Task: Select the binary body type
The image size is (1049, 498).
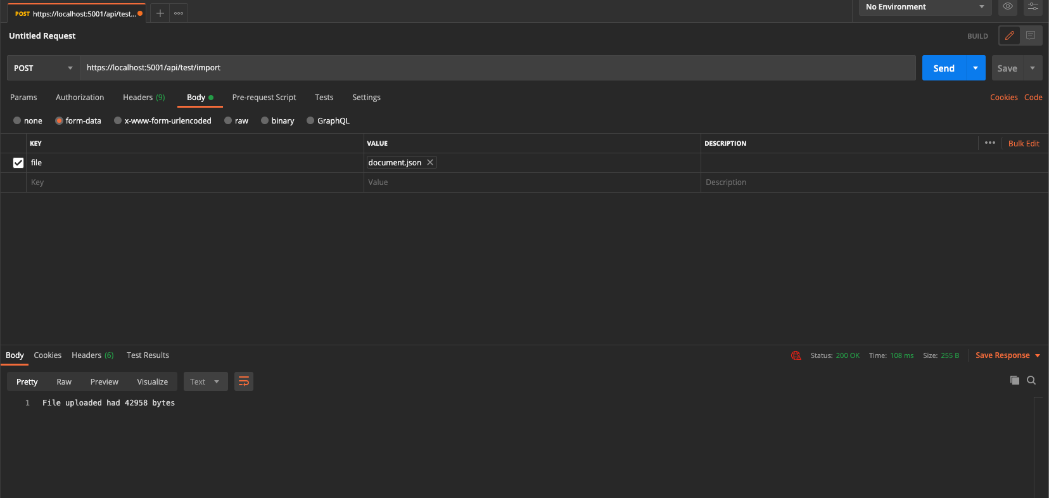Action: click(277, 120)
